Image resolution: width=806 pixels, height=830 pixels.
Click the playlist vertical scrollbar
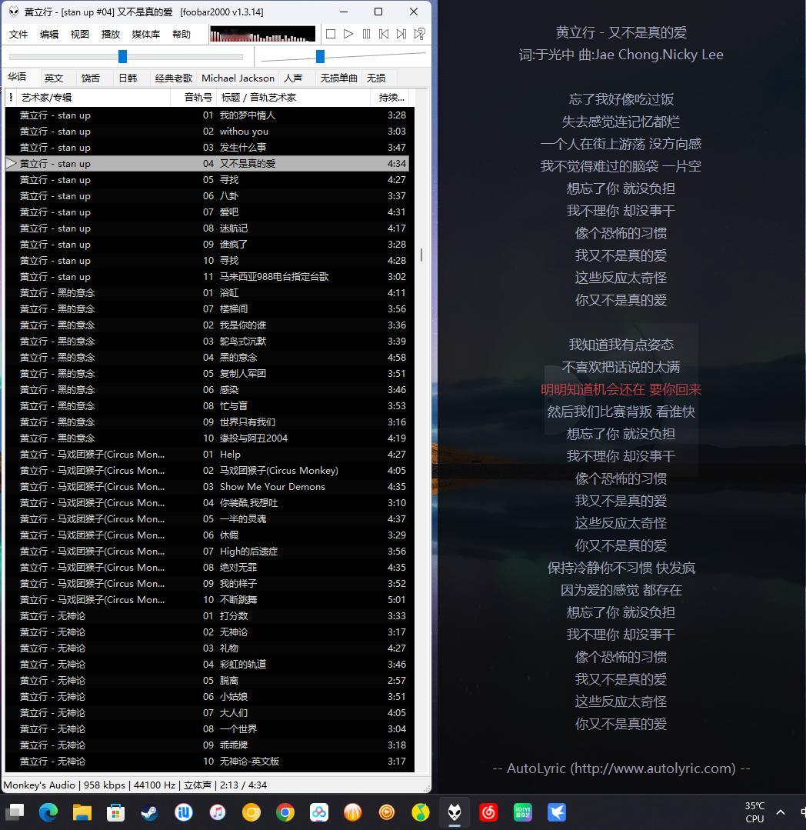point(421,255)
